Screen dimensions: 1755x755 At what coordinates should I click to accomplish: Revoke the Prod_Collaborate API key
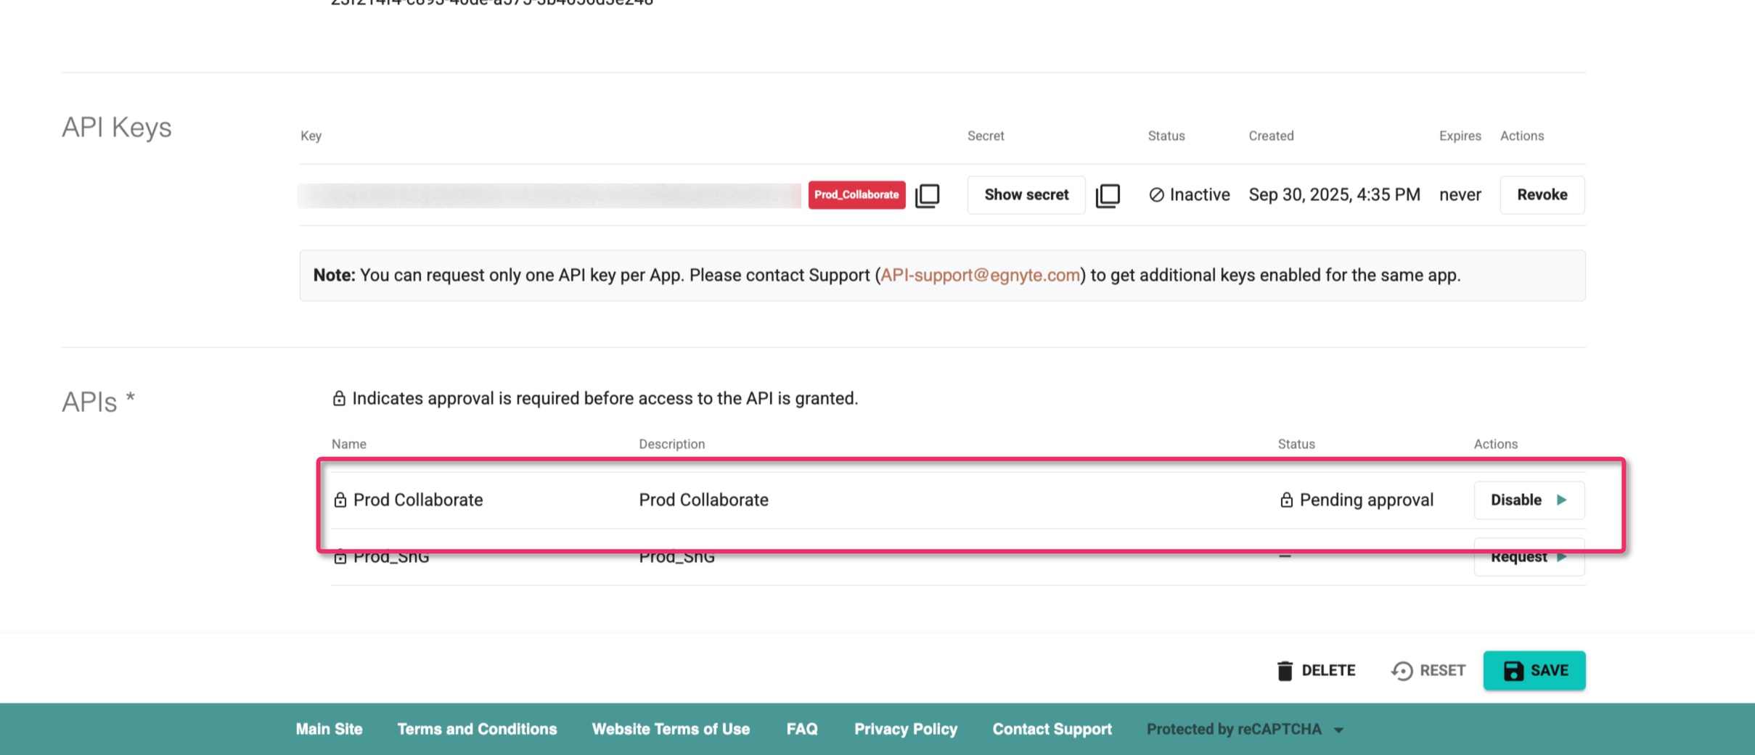[1542, 195]
